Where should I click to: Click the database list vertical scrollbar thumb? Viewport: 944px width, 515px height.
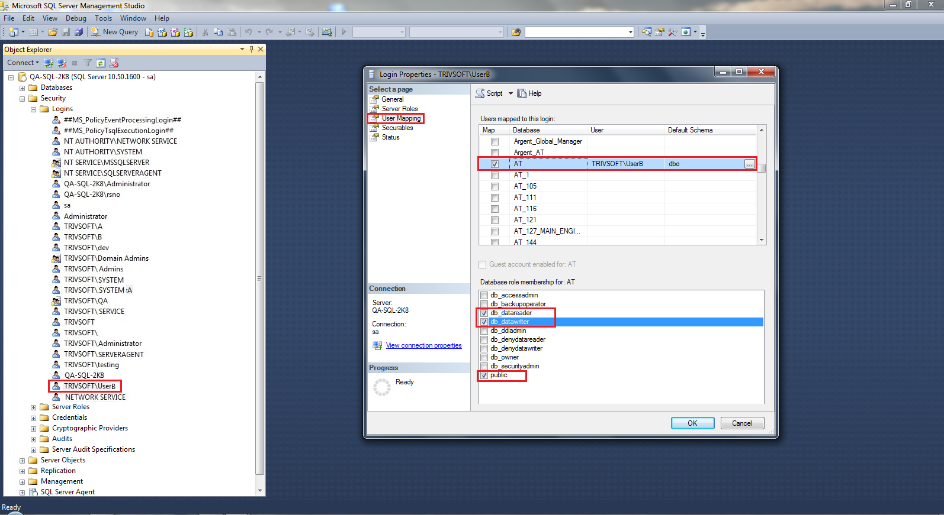coord(762,168)
